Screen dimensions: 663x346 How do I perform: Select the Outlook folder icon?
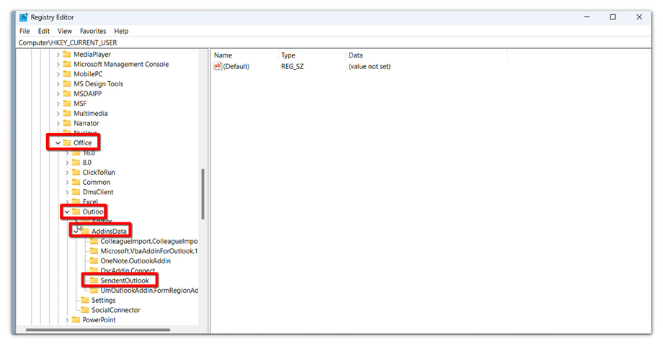[x=76, y=211]
